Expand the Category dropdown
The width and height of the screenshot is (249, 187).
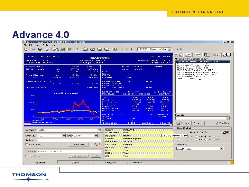point(99,130)
